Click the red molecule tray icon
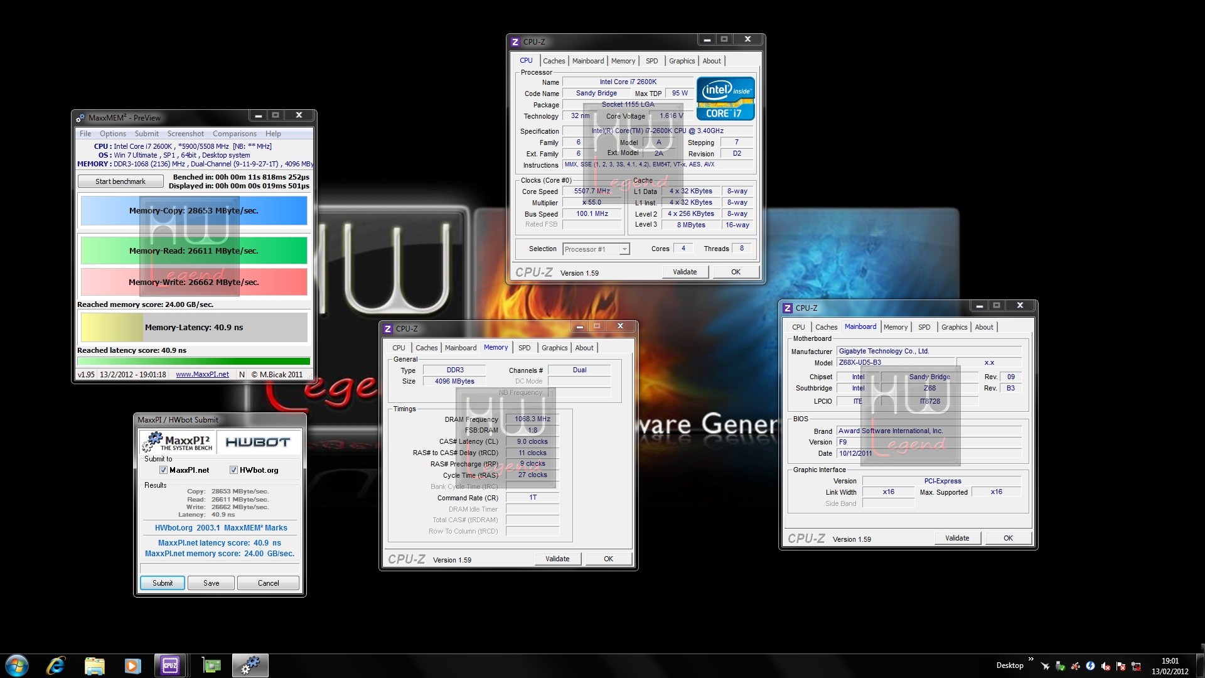 coord(1075,666)
